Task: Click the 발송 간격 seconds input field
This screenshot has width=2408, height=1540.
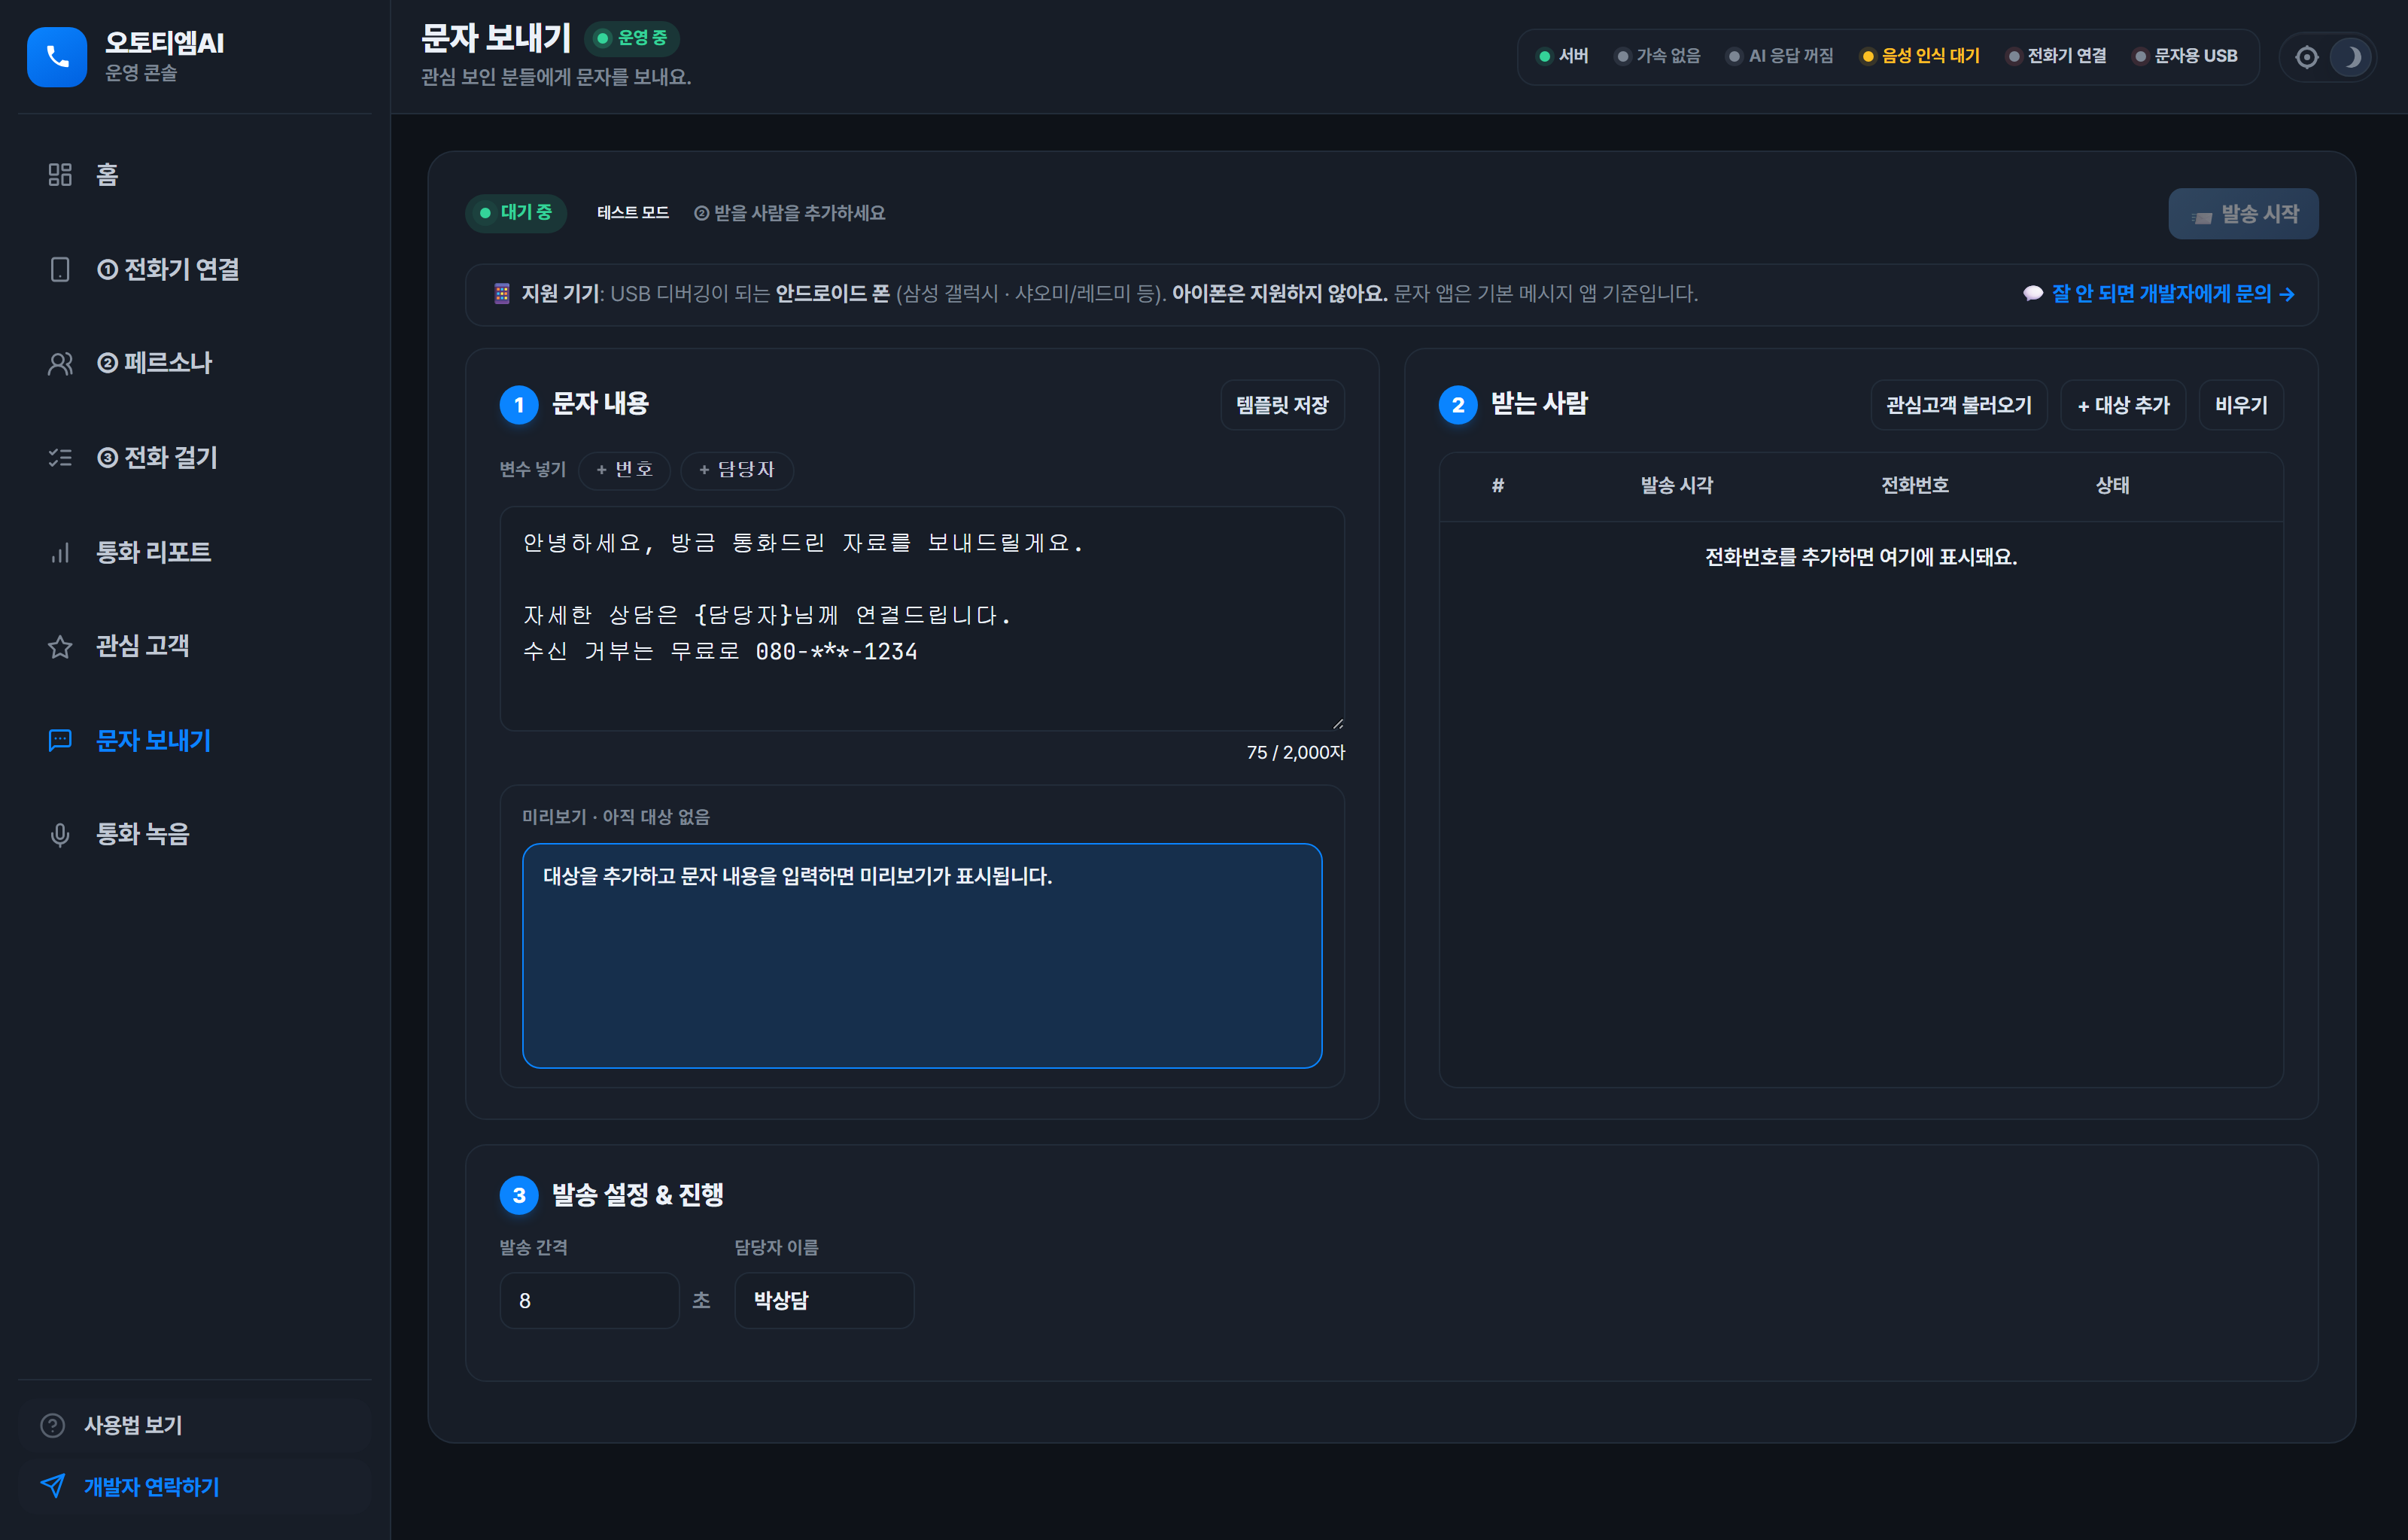Action: (589, 1300)
